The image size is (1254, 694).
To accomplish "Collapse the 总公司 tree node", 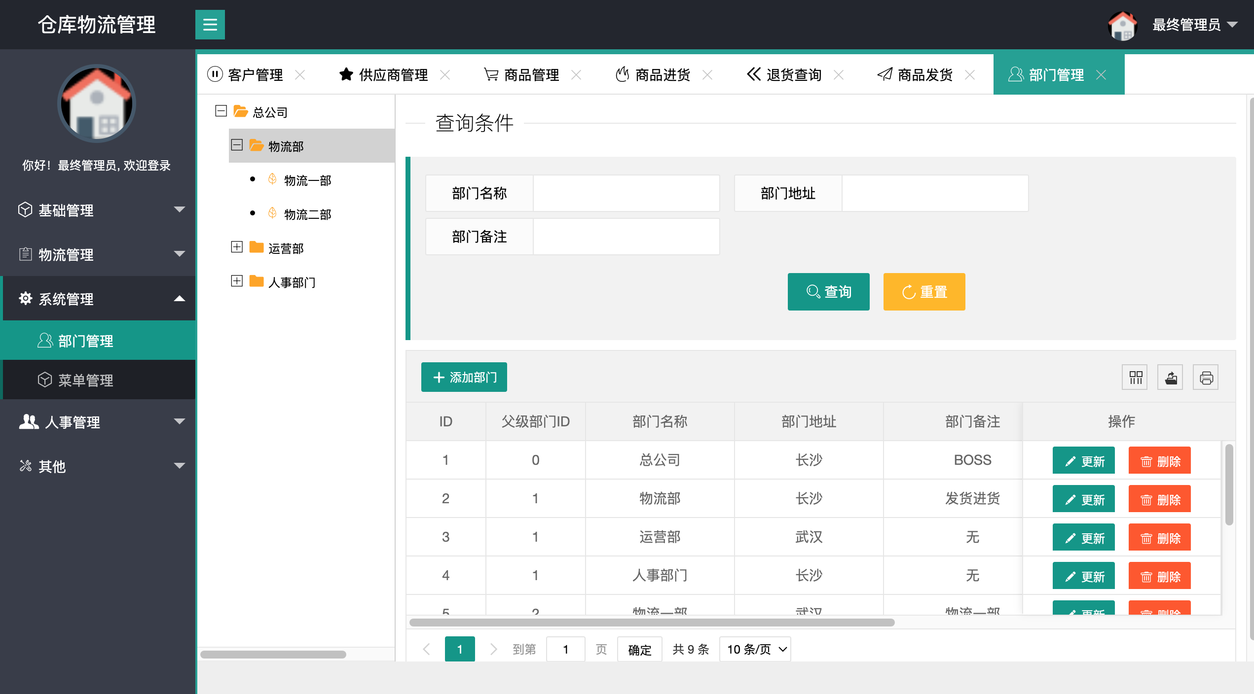I will pyautogui.click(x=221, y=111).
